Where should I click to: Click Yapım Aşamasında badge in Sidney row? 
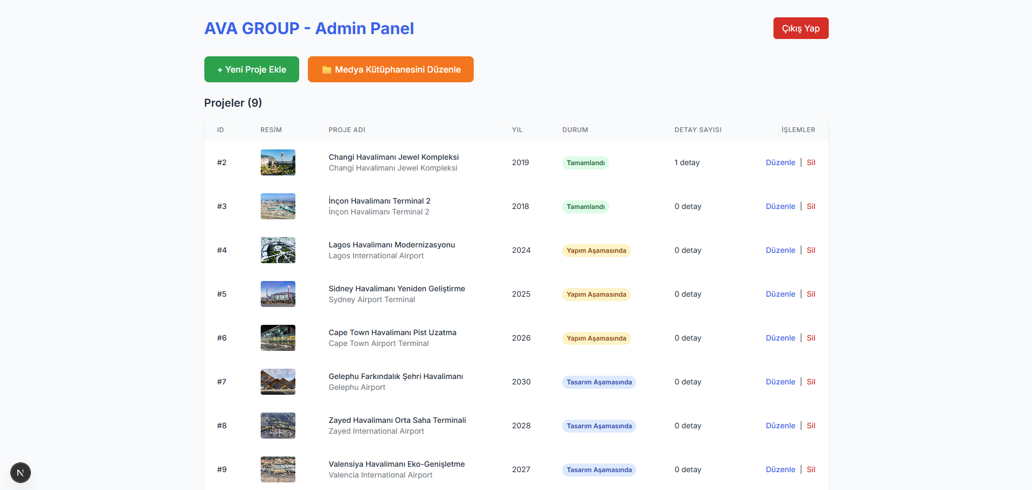pyautogui.click(x=596, y=295)
